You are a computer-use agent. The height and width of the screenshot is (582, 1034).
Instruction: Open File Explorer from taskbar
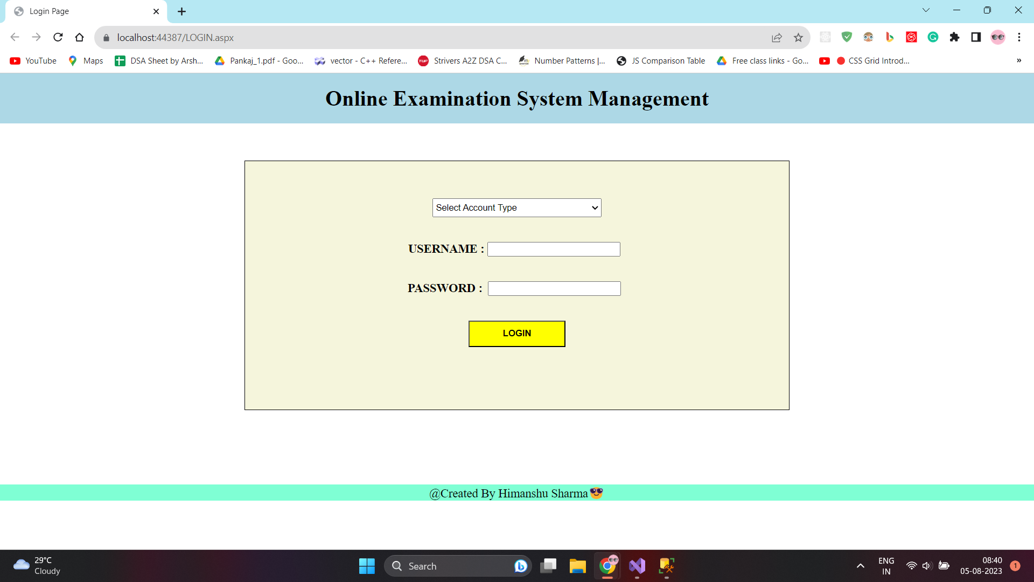(577, 566)
